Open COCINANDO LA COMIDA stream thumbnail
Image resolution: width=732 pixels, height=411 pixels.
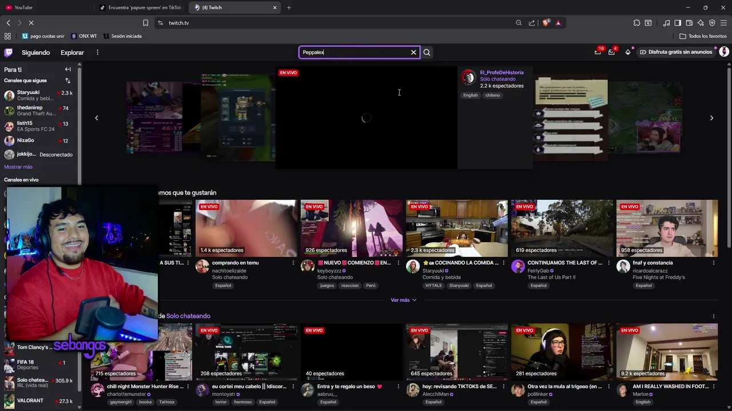pyautogui.click(x=456, y=228)
